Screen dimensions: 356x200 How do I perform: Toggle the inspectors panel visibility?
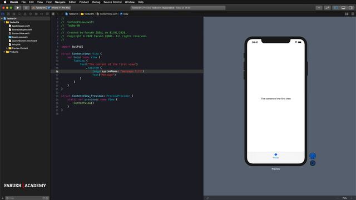pyautogui.click(x=351, y=8)
